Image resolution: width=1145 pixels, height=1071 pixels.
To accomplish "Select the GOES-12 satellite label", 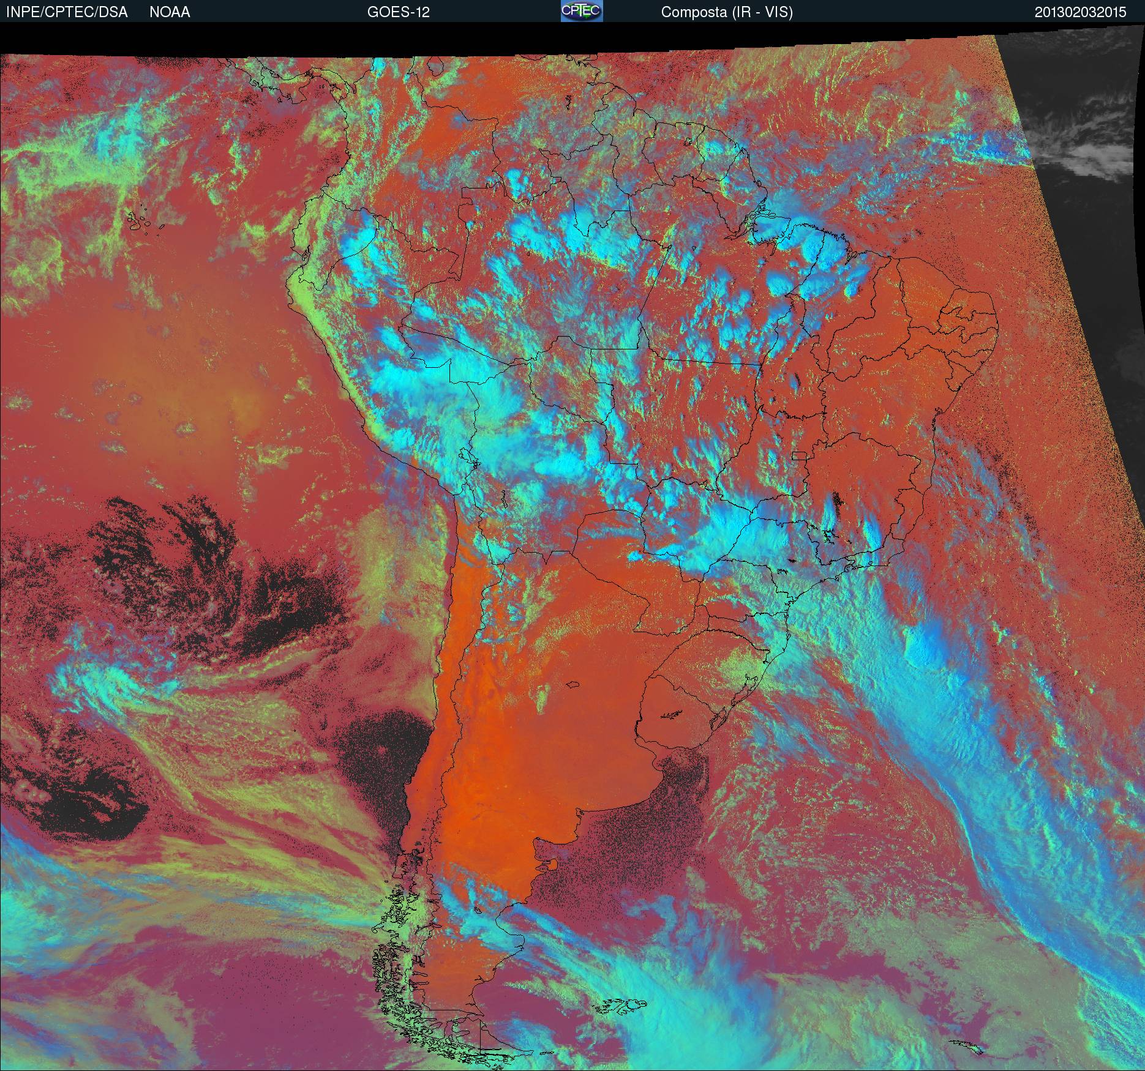I will 398,12.
